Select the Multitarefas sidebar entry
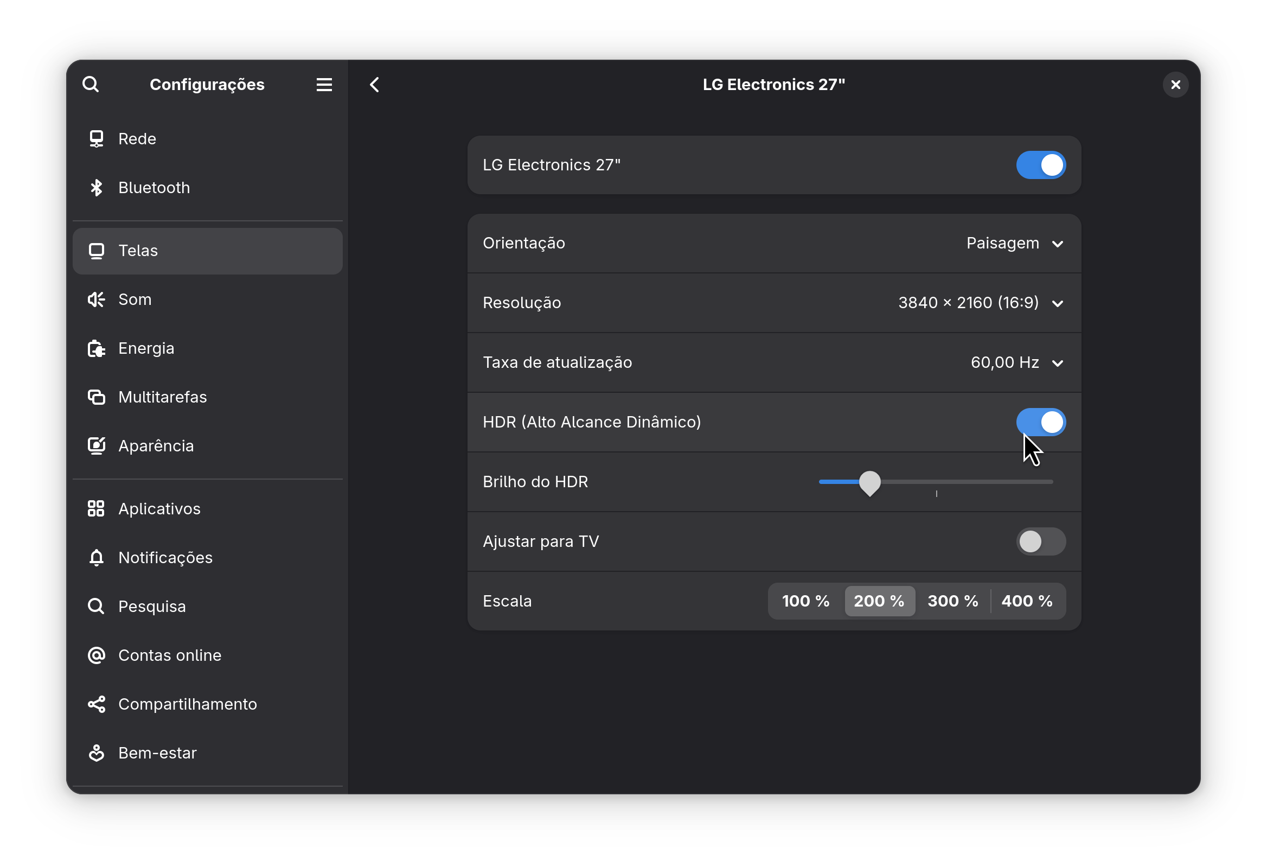This screenshot has height=867, width=1267. click(x=208, y=397)
